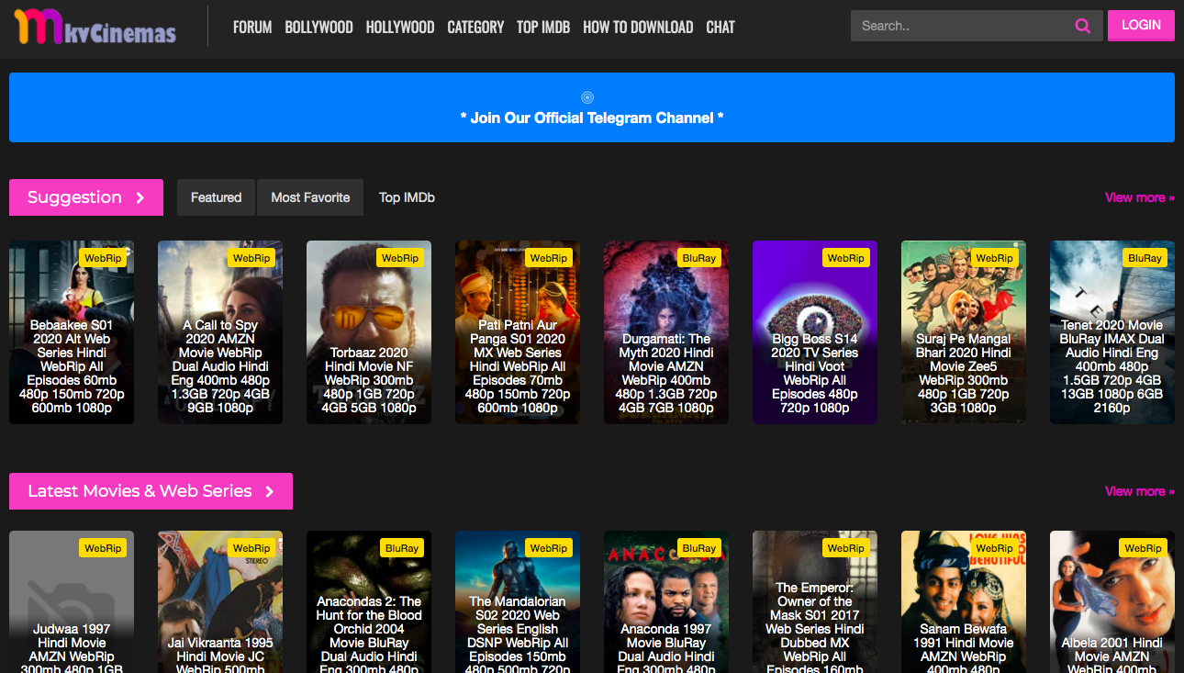Open Bebaakee S01 2020 web series card

tap(72, 332)
